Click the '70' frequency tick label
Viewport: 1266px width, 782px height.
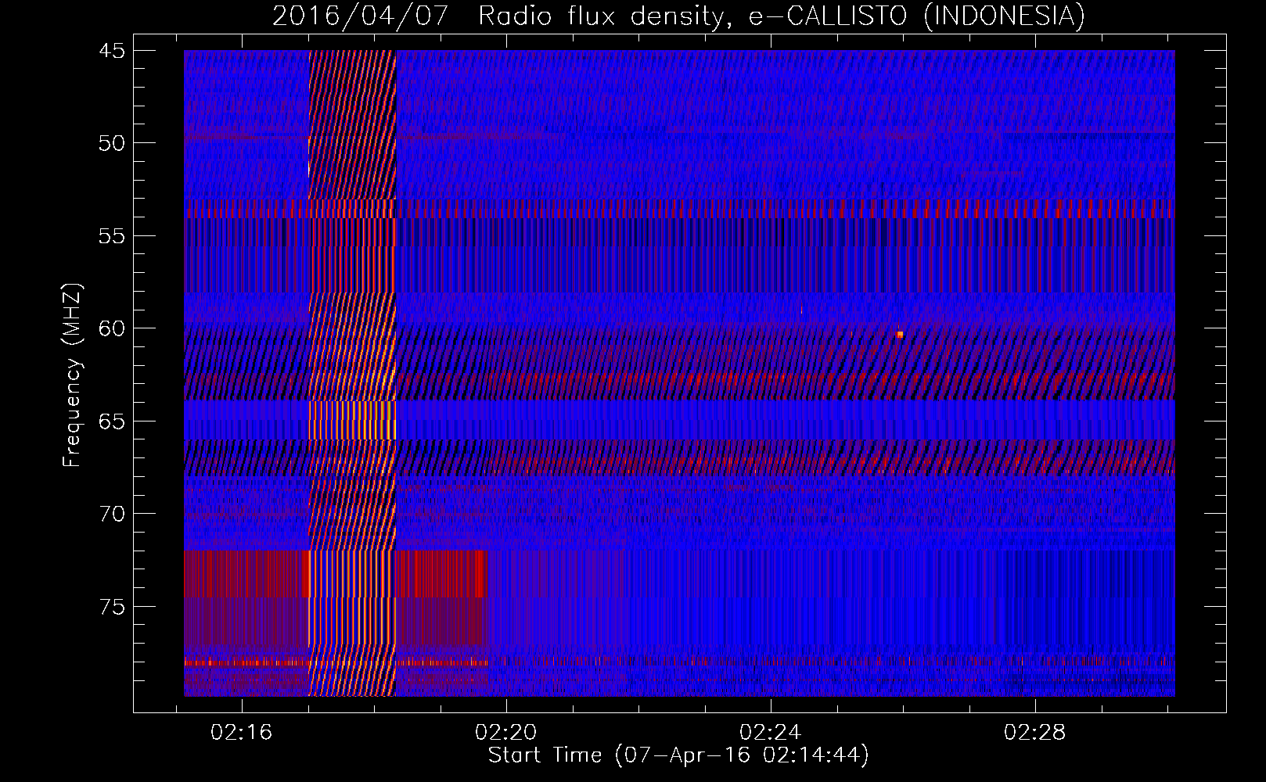click(111, 514)
